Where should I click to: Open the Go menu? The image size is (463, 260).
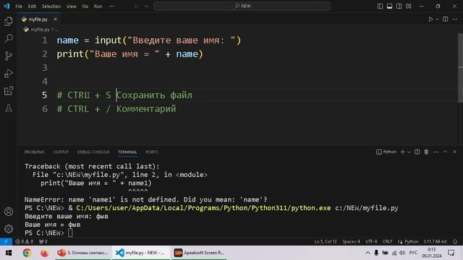click(x=85, y=6)
